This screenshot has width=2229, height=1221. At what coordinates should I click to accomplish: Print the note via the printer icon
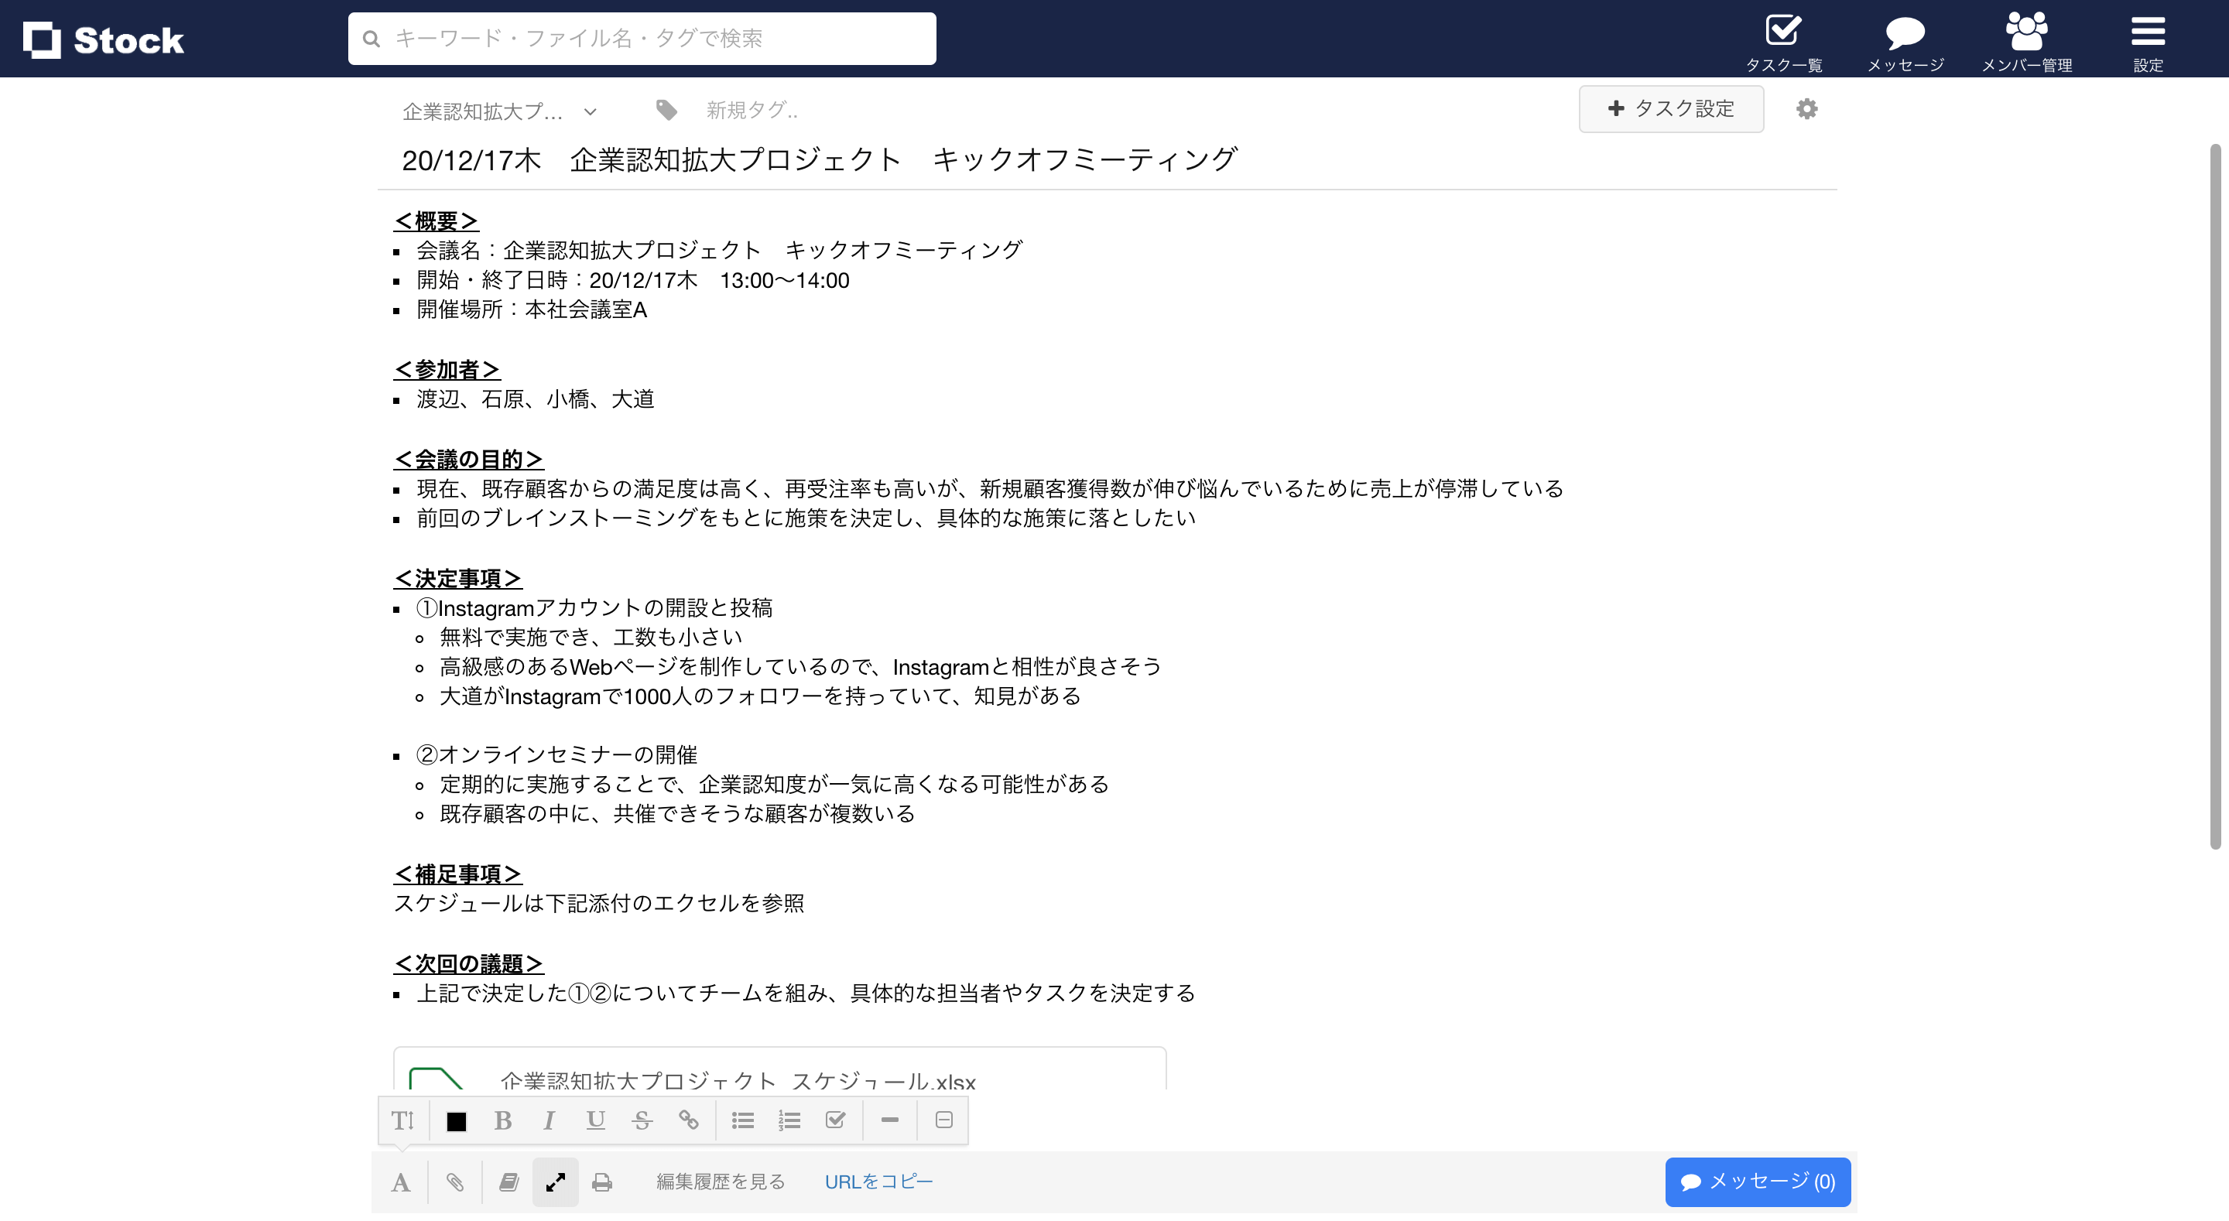[602, 1182]
